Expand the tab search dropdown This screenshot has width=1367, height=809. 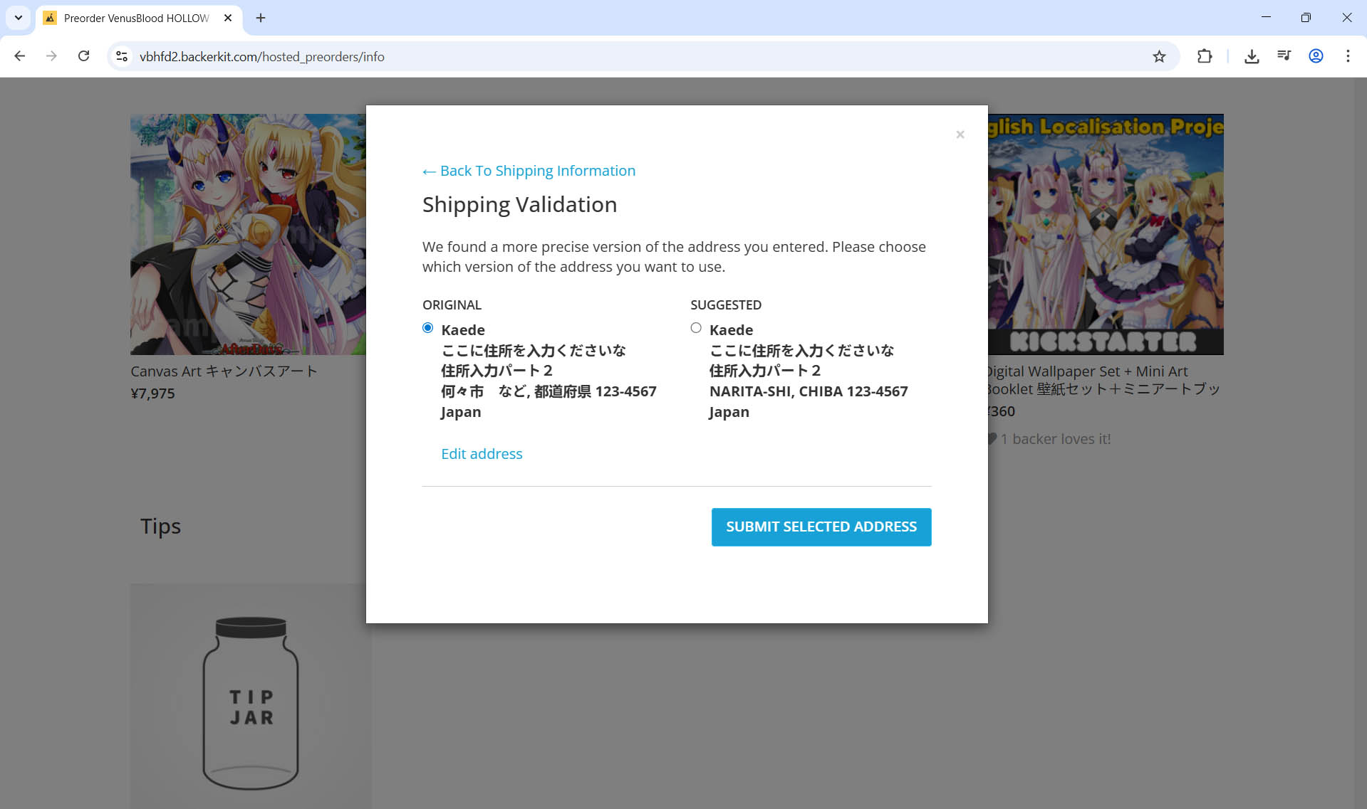point(19,18)
